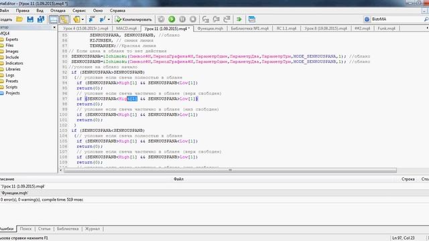Open the Статьи tab in toolbox
Image resolution: width=429 pixels, height=241 pixels.
pyautogui.click(x=44, y=229)
